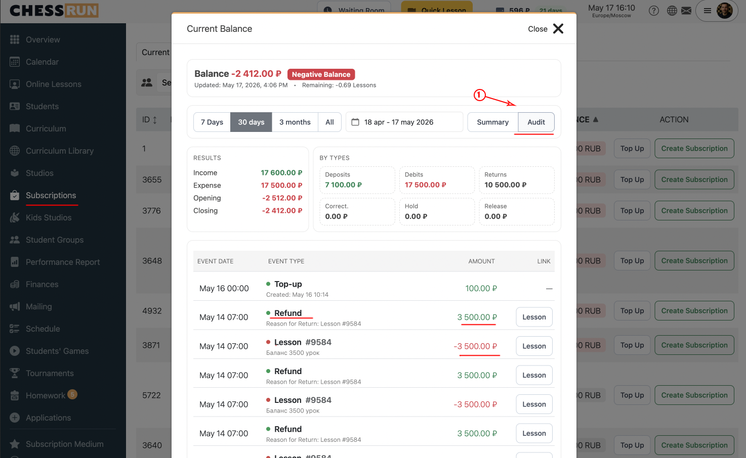The width and height of the screenshot is (746, 458).
Task: Click the Closing -2 412.00 ₽ value
Action: (x=282, y=211)
